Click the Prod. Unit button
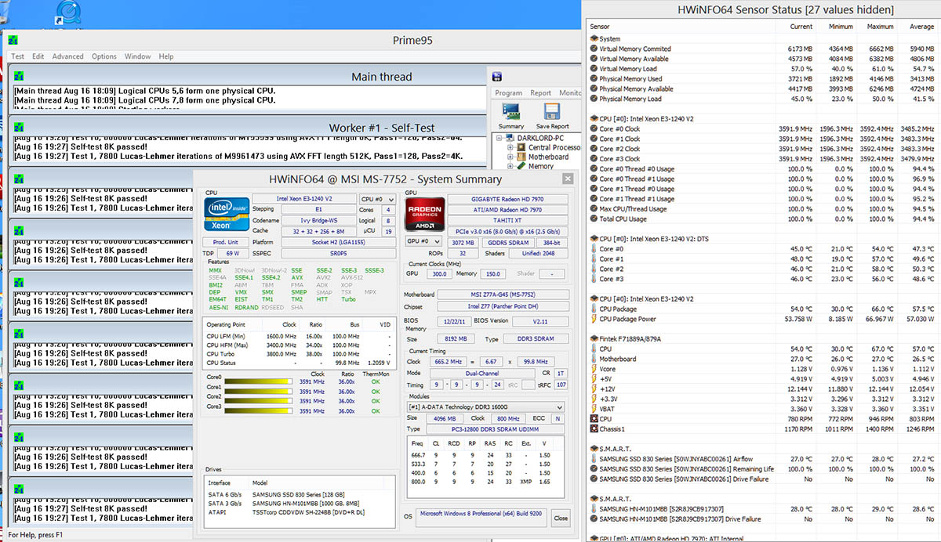 point(226,242)
